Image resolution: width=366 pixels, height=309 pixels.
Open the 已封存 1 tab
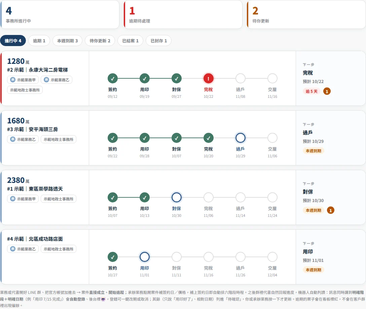pos(159,41)
